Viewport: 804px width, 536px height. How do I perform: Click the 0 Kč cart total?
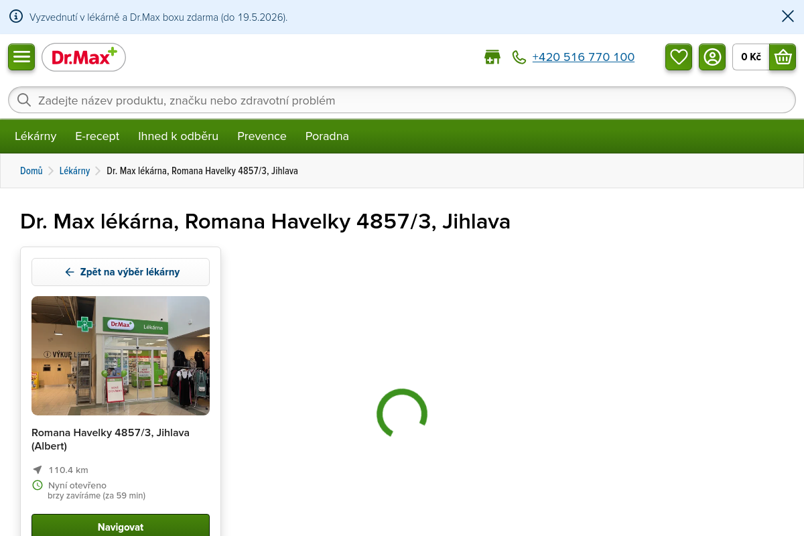tap(751, 57)
